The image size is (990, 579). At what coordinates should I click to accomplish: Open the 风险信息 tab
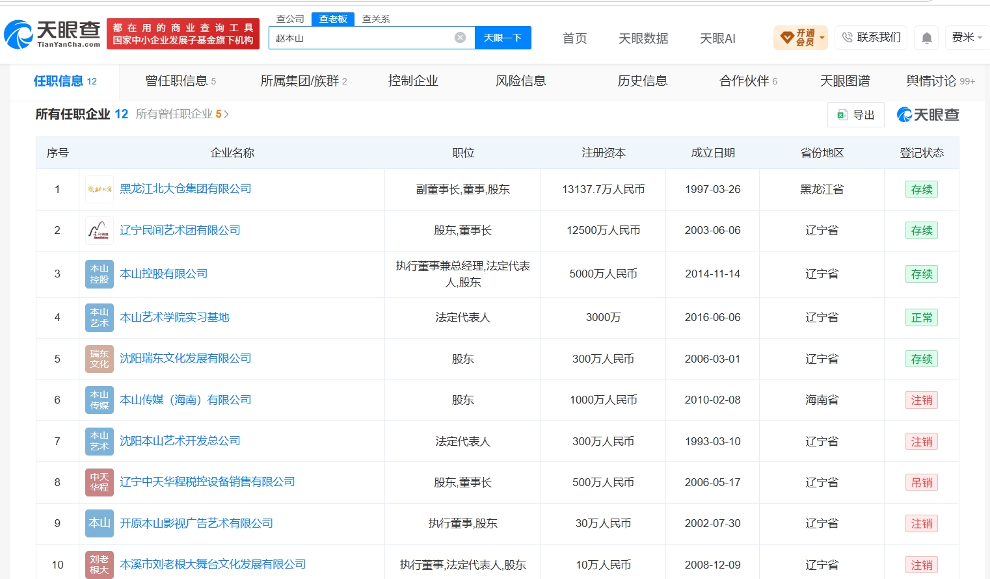click(521, 81)
